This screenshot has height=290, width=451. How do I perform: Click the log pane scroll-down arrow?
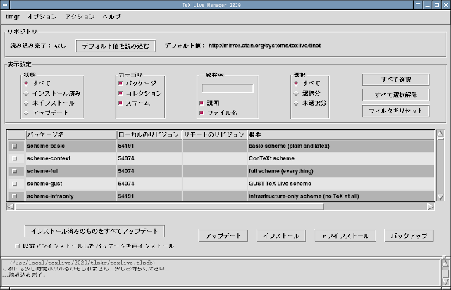click(445, 282)
